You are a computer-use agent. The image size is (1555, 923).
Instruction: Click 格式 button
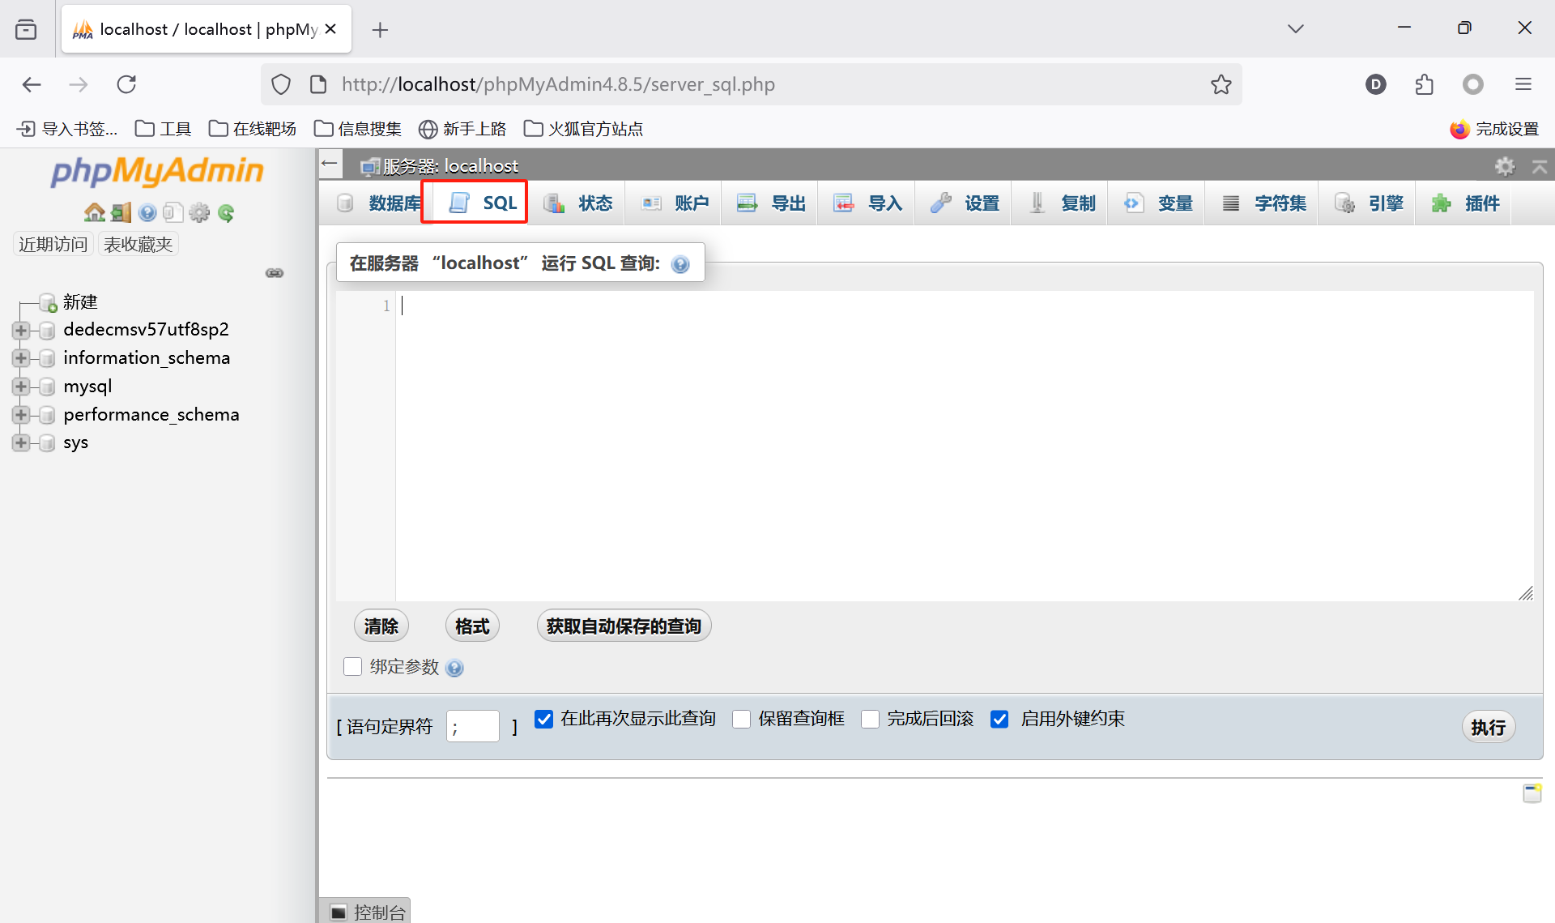472,626
